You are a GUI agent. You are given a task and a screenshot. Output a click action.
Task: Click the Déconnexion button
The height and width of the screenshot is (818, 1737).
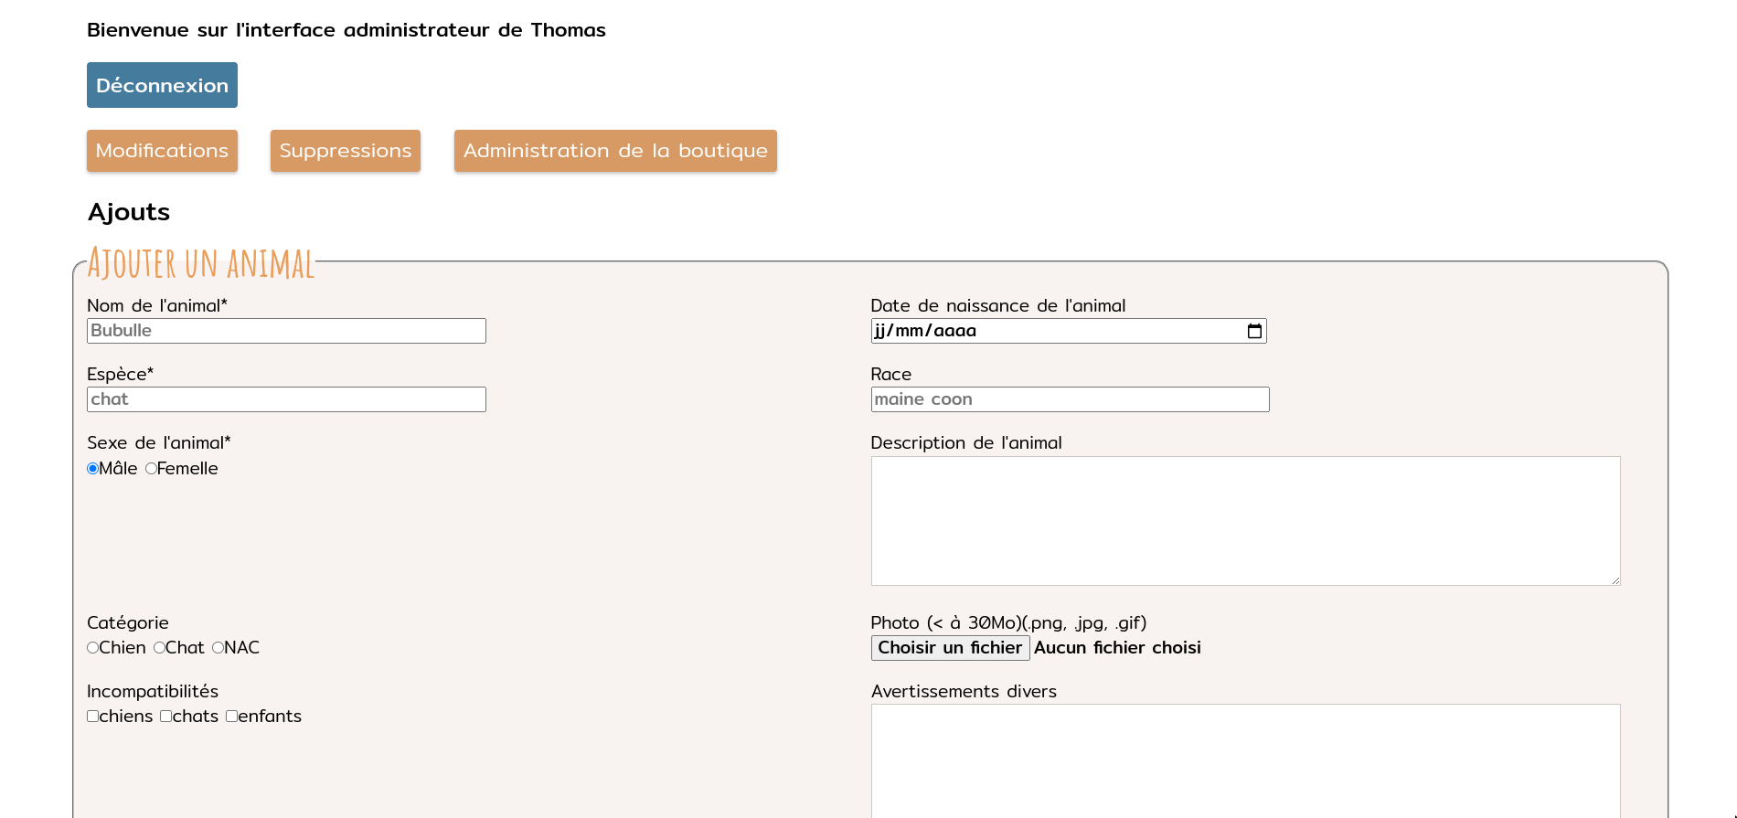tap(162, 85)
